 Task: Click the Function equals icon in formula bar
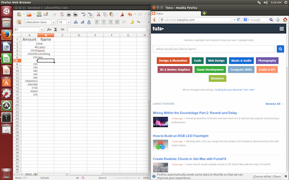[x=62, y=29]
